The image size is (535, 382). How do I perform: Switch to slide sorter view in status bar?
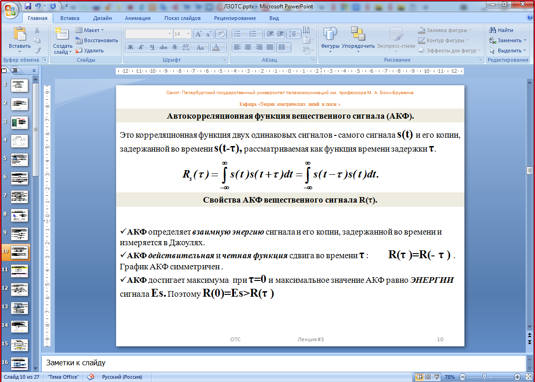point(428,377)
